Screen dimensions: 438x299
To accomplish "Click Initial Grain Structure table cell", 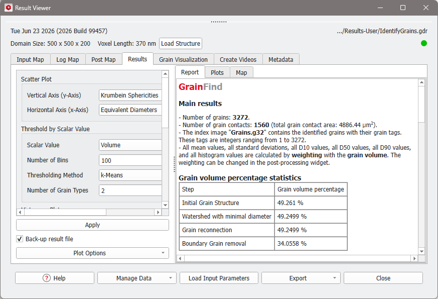I will 227,203.
